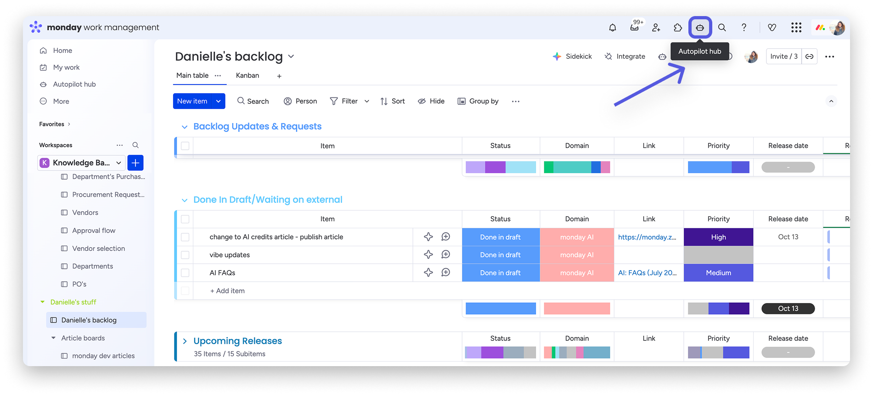Open Sidekick AI assistant

coord(572,57)
